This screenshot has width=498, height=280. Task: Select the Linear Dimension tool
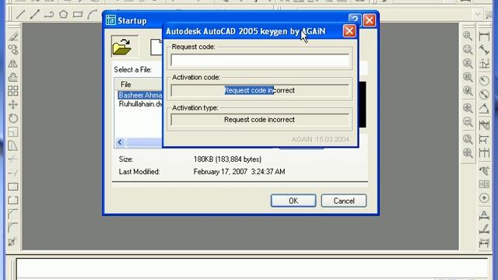pyautogui.click(x=484, y=36)
